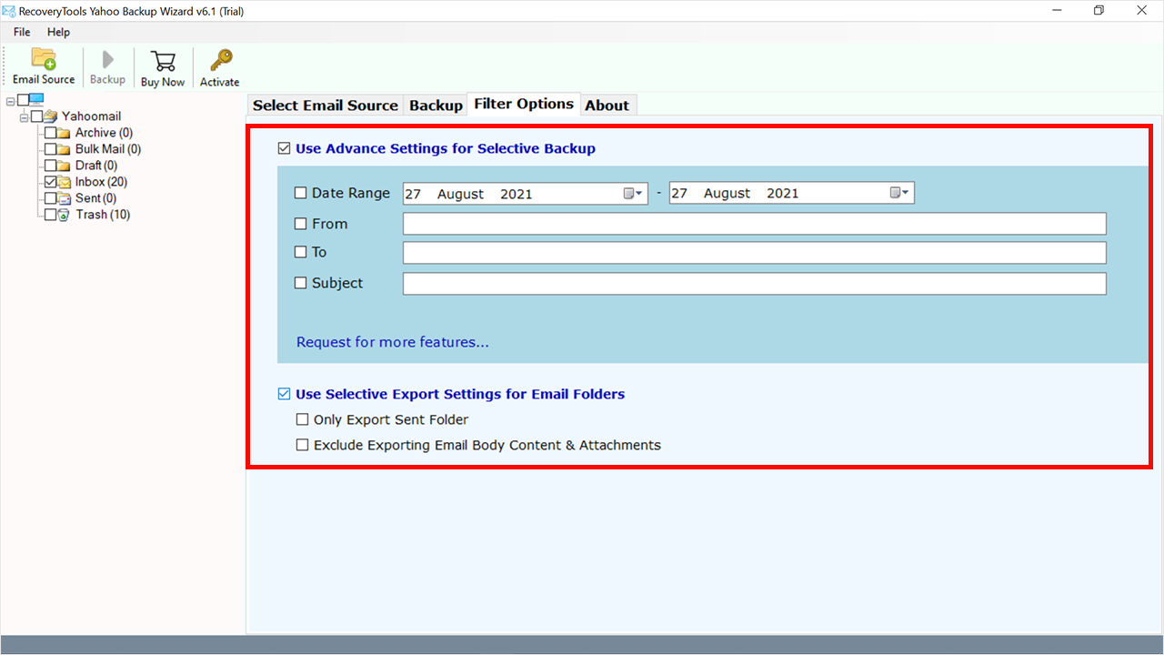Check the Archive folder checkbox

(51, 133)
